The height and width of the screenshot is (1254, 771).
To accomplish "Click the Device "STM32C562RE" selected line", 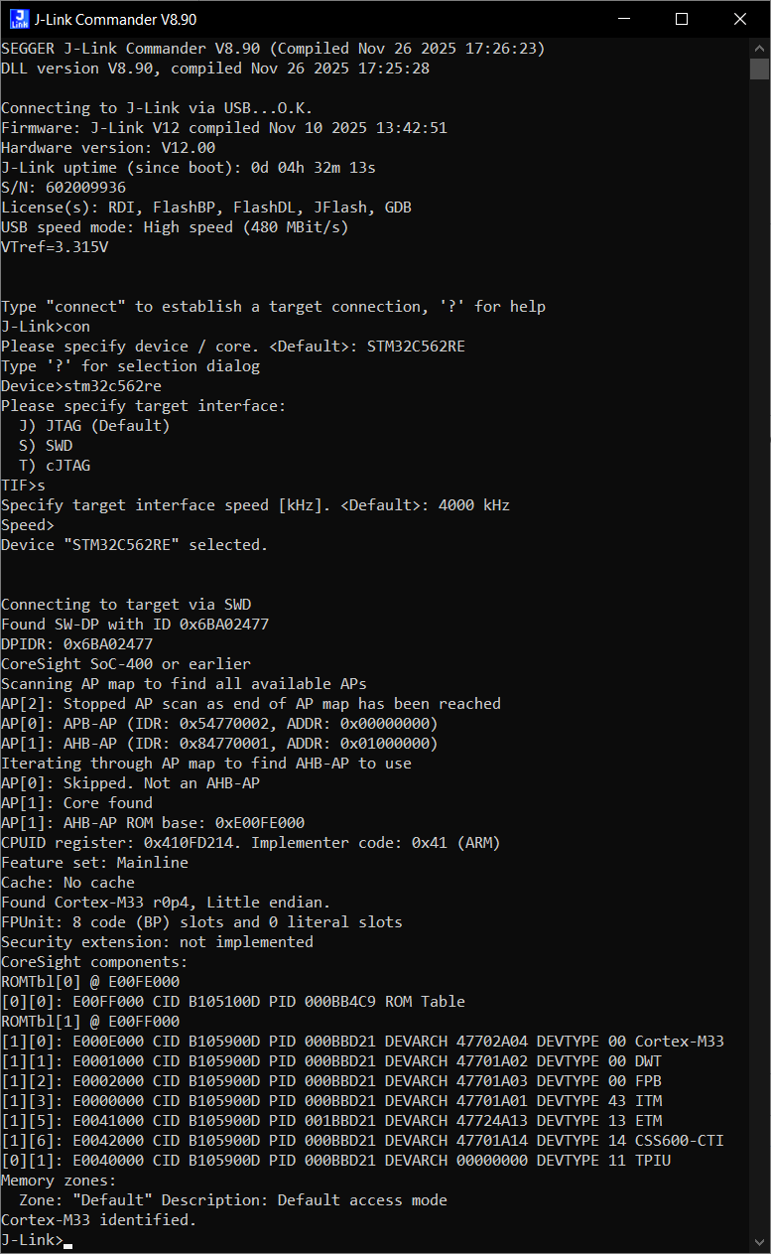I will 134,545.
